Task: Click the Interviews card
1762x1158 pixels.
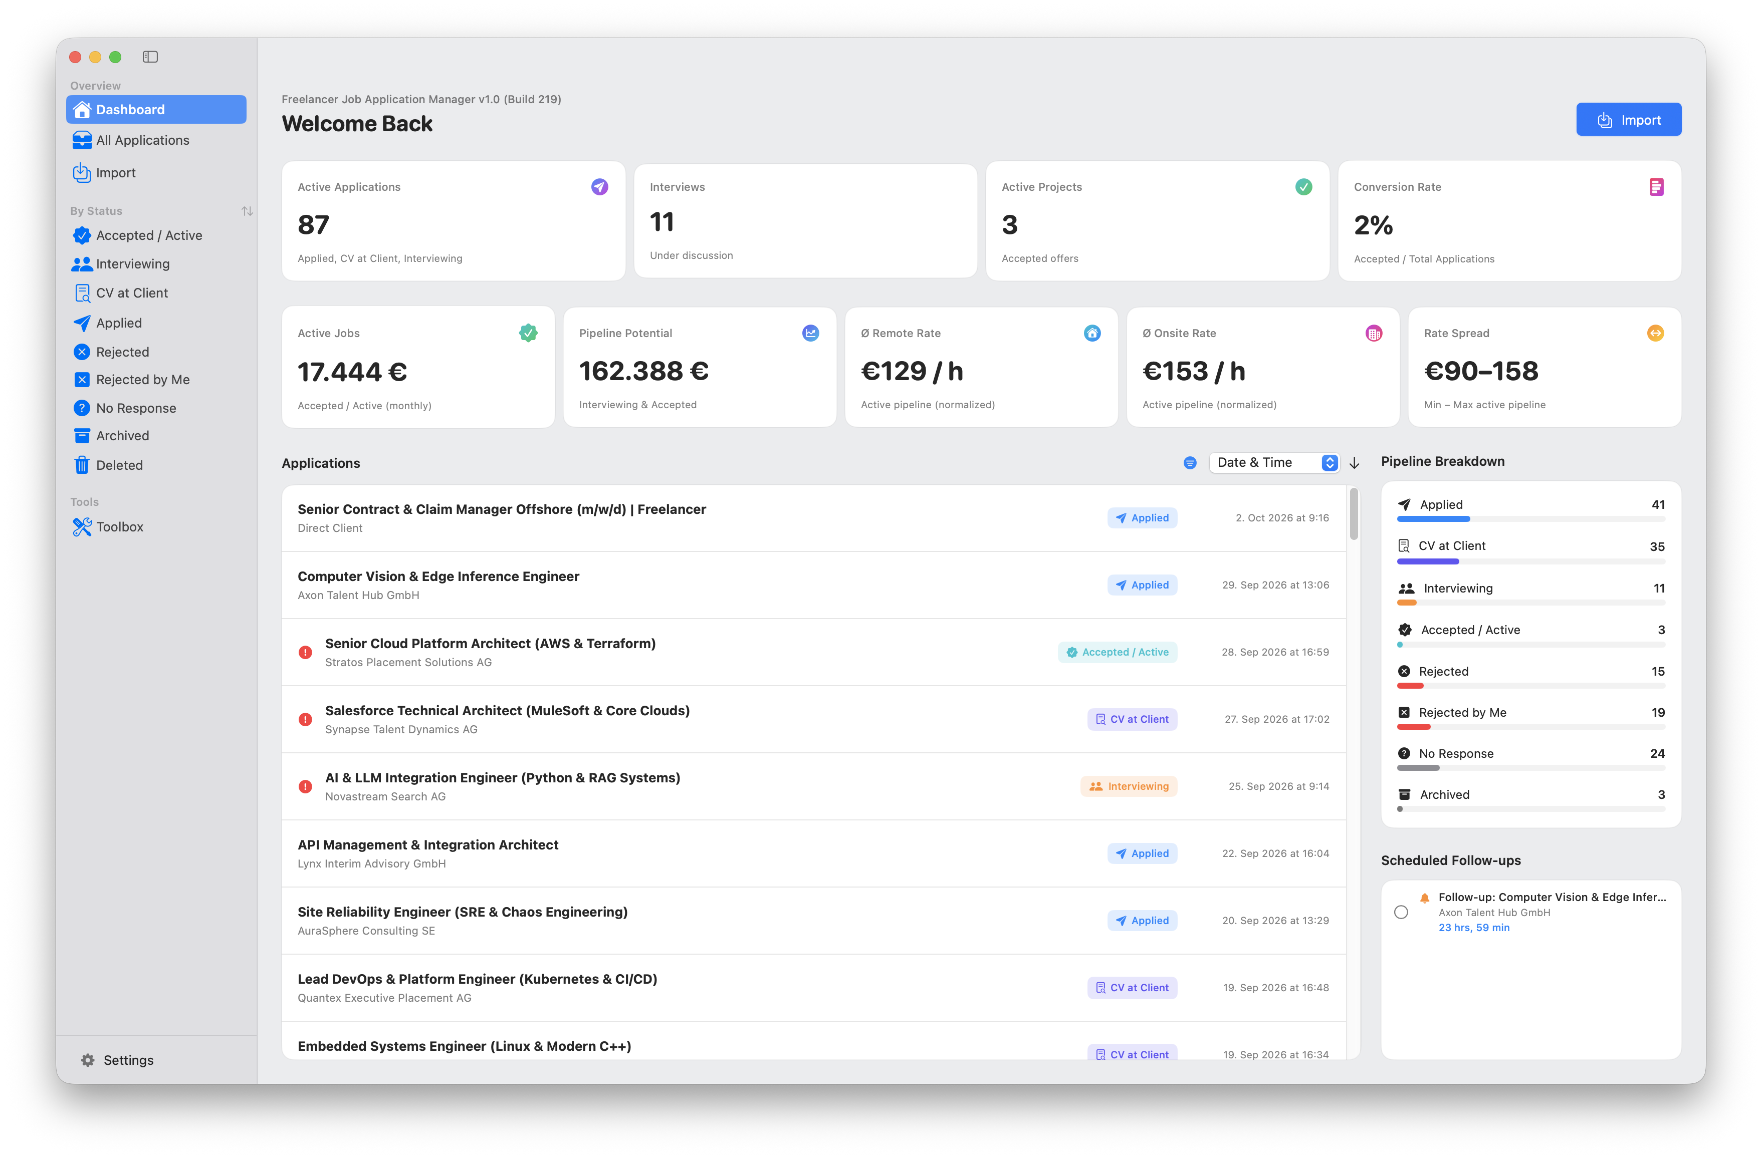Action: click(x=805, y=221)
